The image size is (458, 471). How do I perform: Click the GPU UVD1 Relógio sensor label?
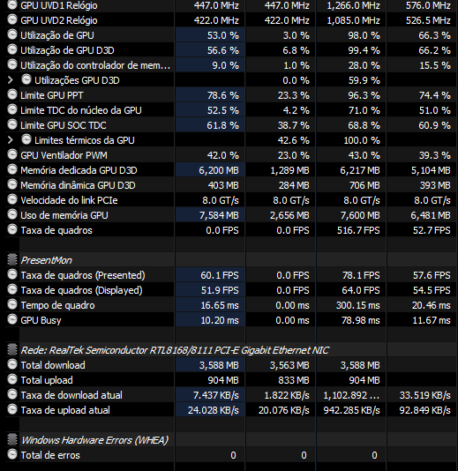tap(59, 5)
